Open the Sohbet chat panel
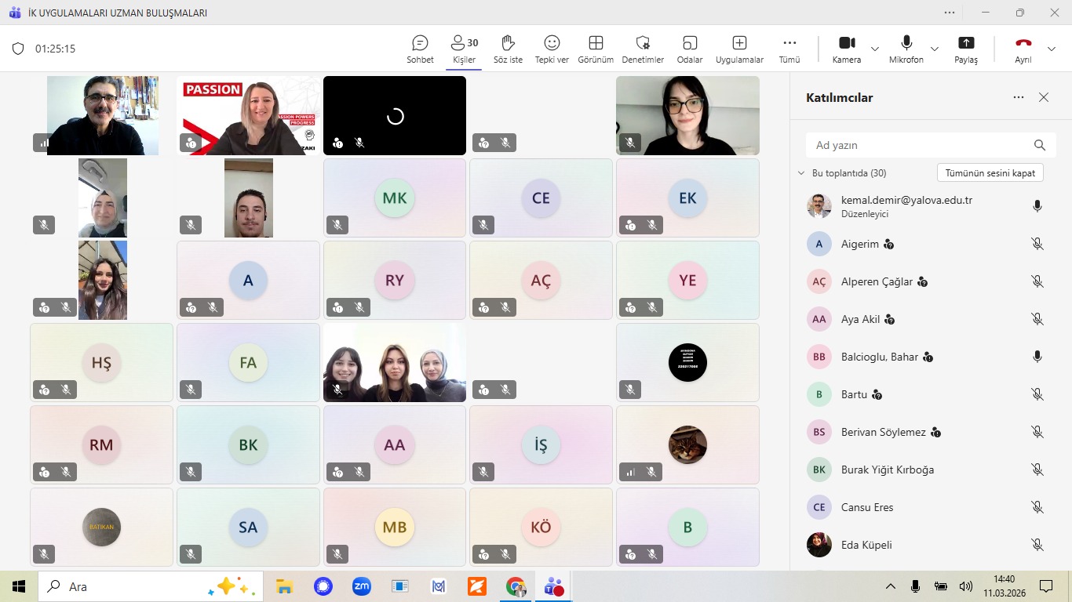Image resolution: width=1072 pixels, height=602 pixels. point(420,49)
